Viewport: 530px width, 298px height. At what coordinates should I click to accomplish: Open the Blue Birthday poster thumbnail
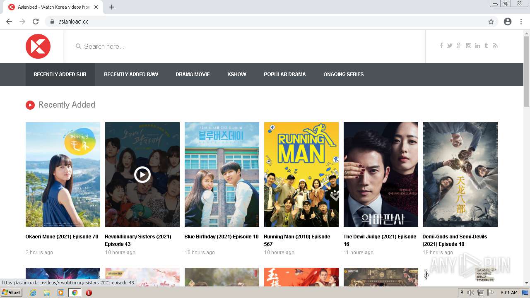222,174
